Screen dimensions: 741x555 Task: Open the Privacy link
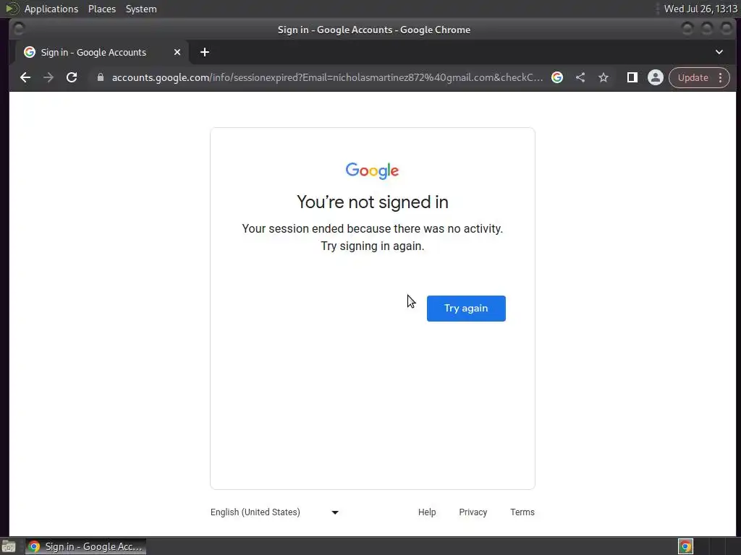pyautogui.click(x=473, y=512)
